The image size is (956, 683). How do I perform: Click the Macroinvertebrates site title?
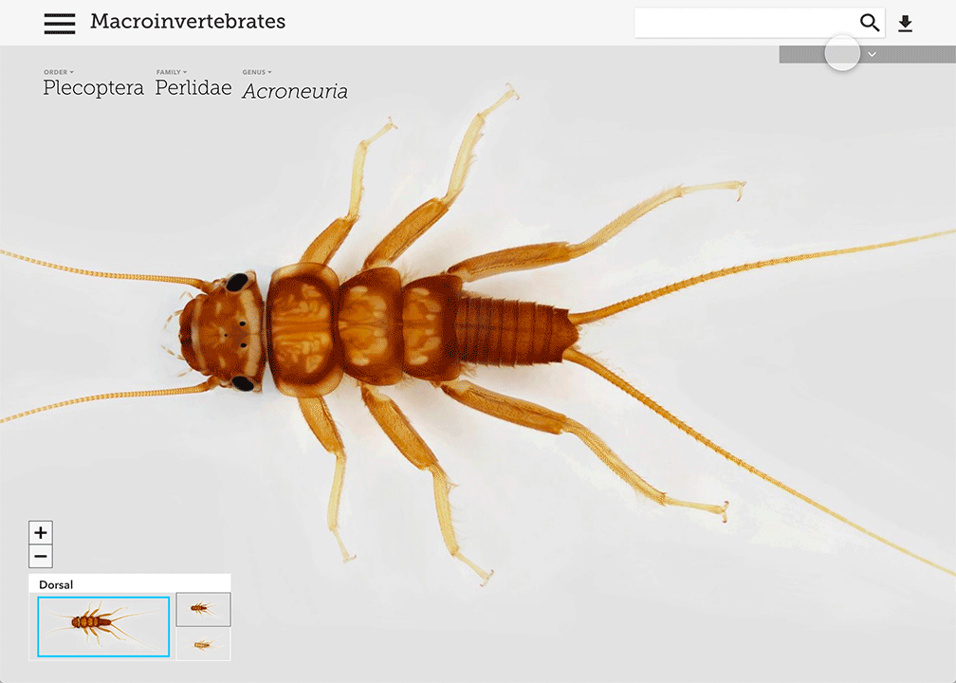(x=188, y=21)
